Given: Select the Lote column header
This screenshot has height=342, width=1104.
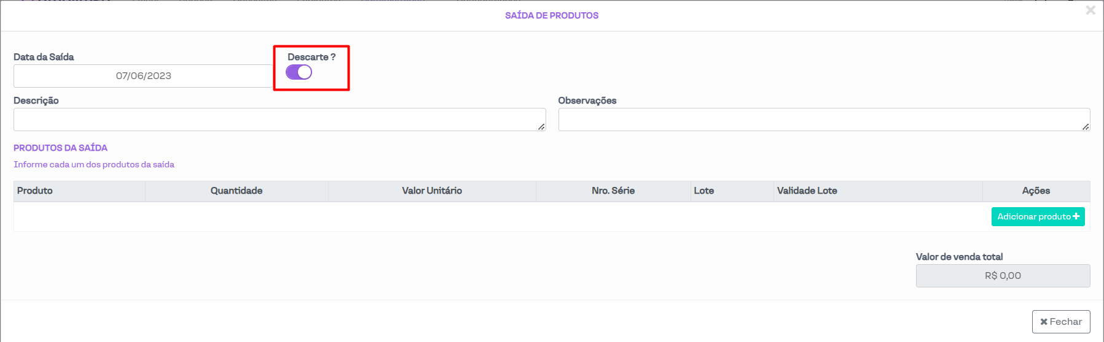Looking at the screenshot, I should [x=704, y=191].
